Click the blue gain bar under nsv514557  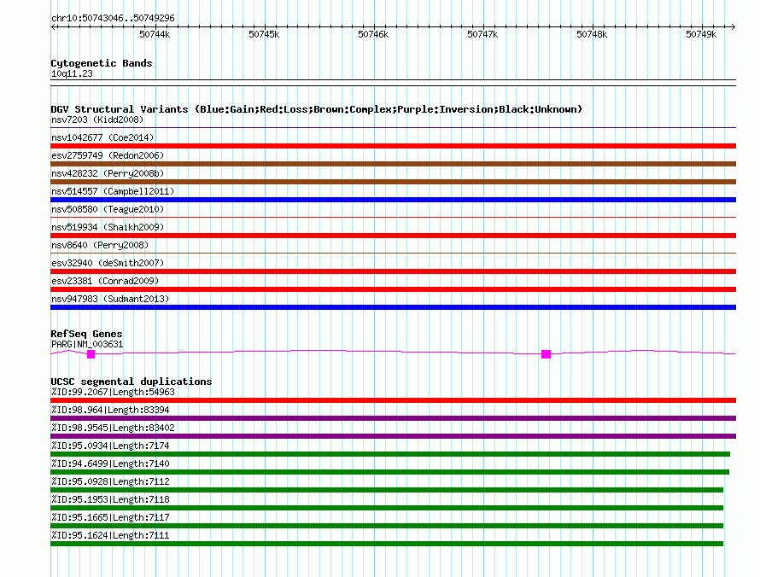tap(393, 200)
